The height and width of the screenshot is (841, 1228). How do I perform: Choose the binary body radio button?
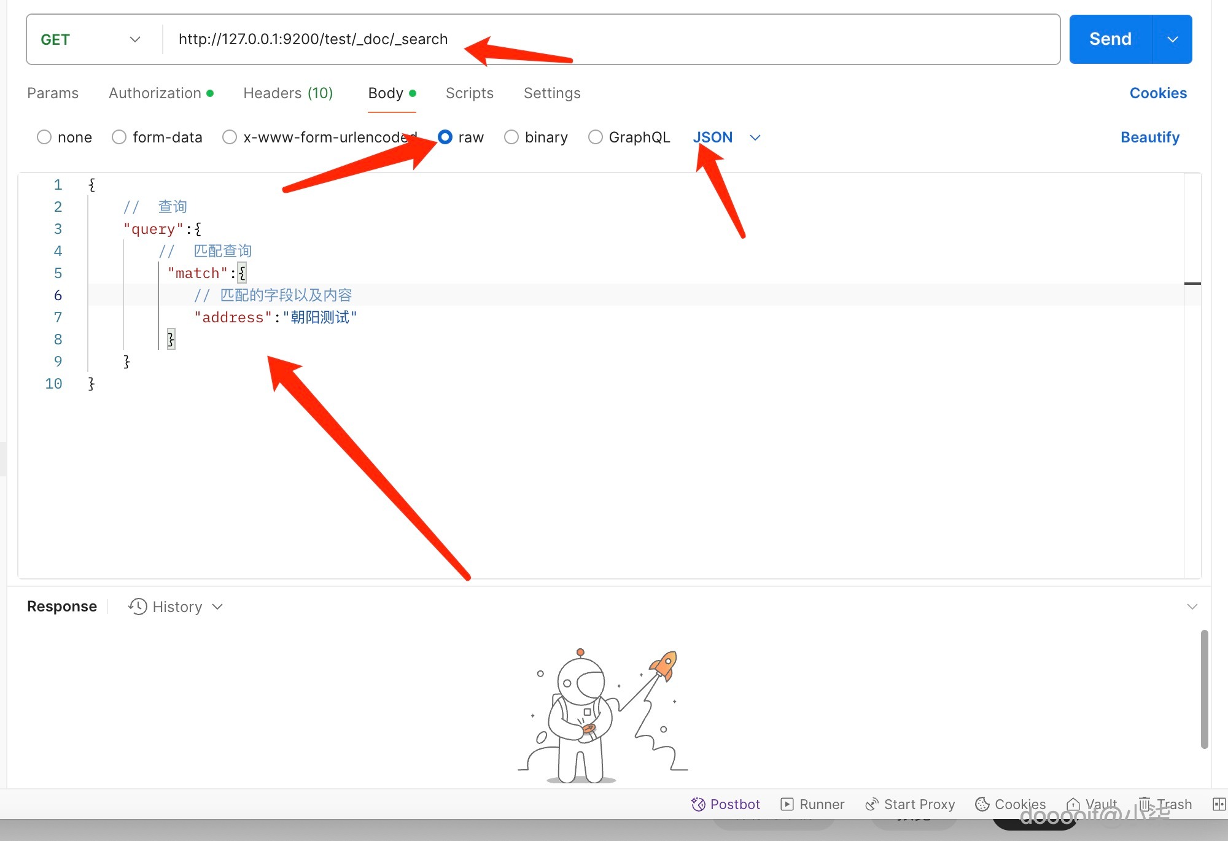(511, 137)
